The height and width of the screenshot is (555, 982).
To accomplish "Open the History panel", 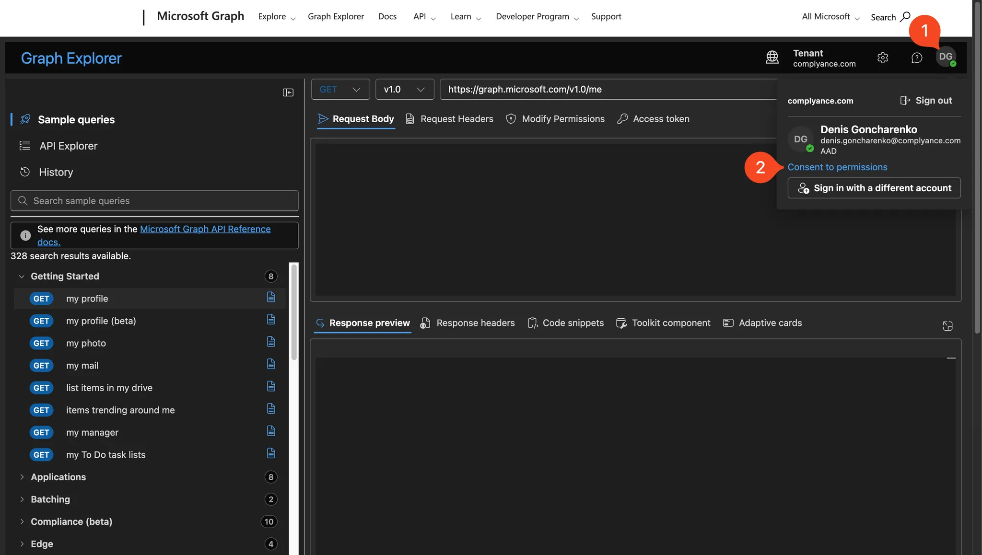I will coord(56,172).
